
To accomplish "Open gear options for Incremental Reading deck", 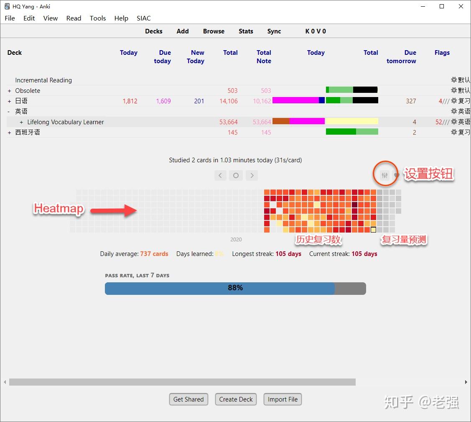I will point(453,80).
